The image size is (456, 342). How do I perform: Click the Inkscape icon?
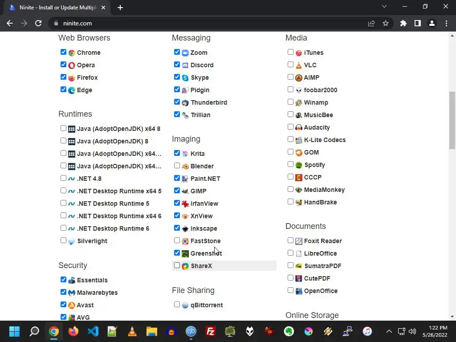(185, 229)
